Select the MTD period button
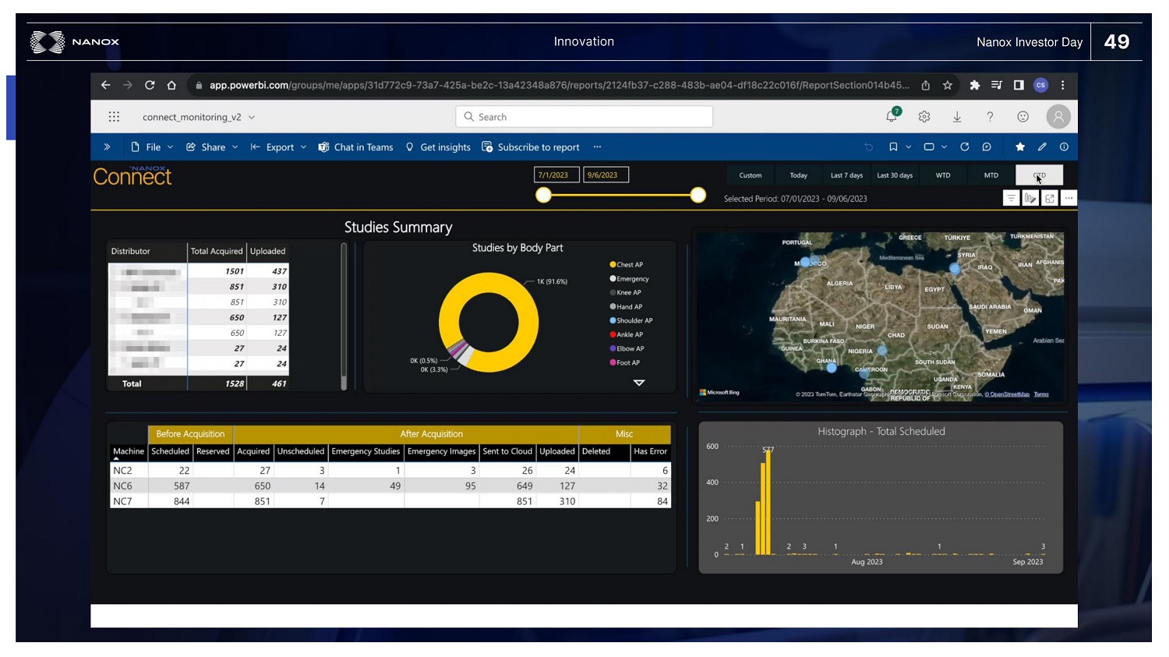 point(991,175)
